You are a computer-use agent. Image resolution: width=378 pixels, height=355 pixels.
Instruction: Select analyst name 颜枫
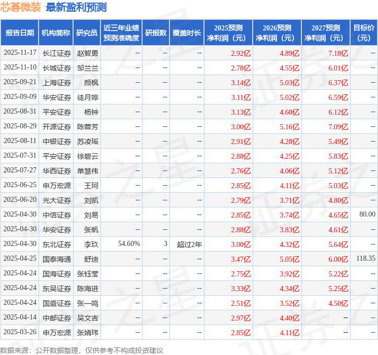pos(91,83)
